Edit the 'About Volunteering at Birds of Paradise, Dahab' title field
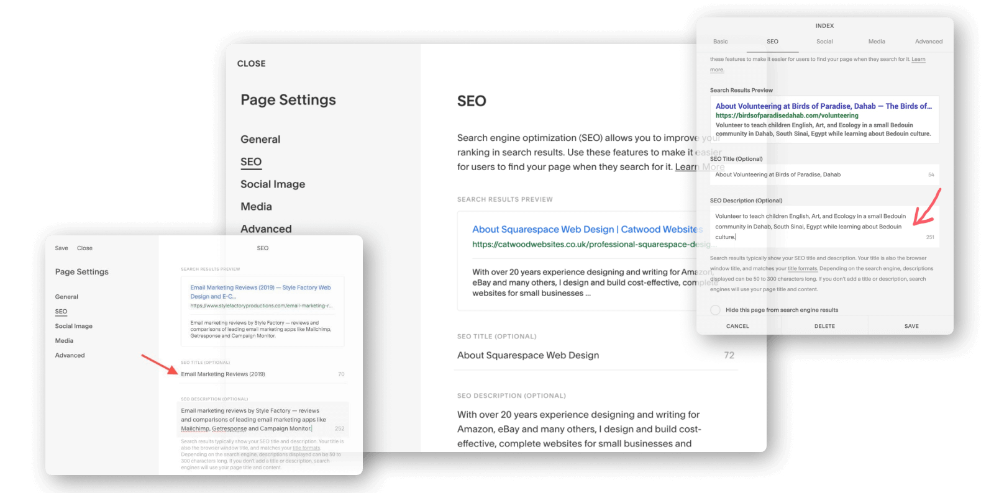Viewport: 999px width, 493px height. coord(824,174)
